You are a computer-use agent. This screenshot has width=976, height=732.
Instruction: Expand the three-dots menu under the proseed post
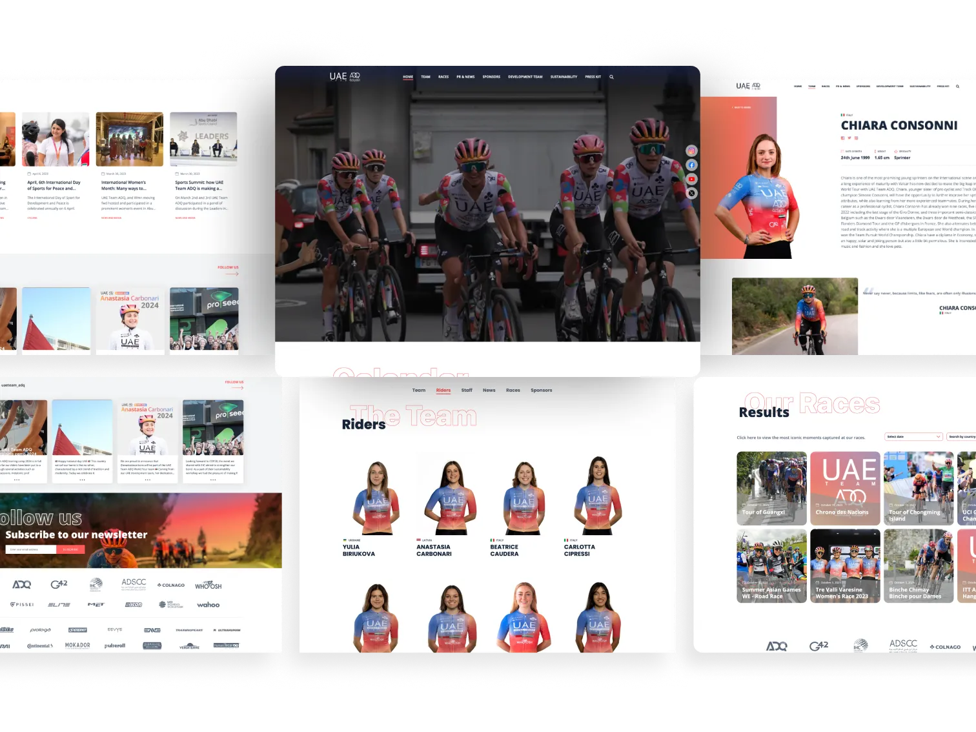click(x=213, y=480)
